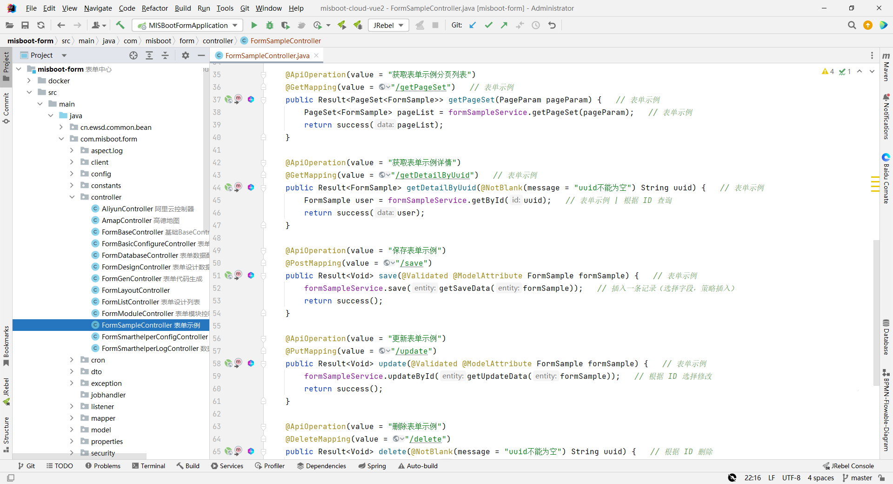This screenshot has width=893, height=484.
Task: Open the Maven tool window
Action: tap(886, 67)
